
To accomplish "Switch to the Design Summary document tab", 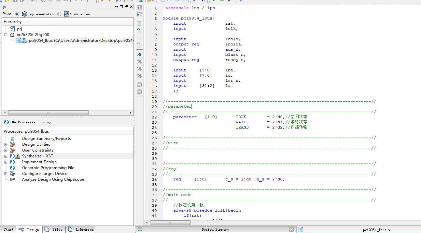I will pos(215,229).
